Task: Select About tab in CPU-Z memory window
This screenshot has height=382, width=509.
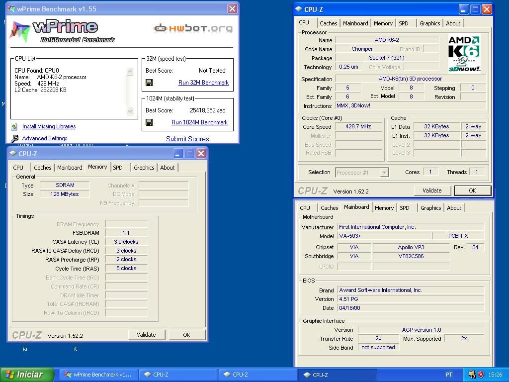Action: tap(167, 168)
